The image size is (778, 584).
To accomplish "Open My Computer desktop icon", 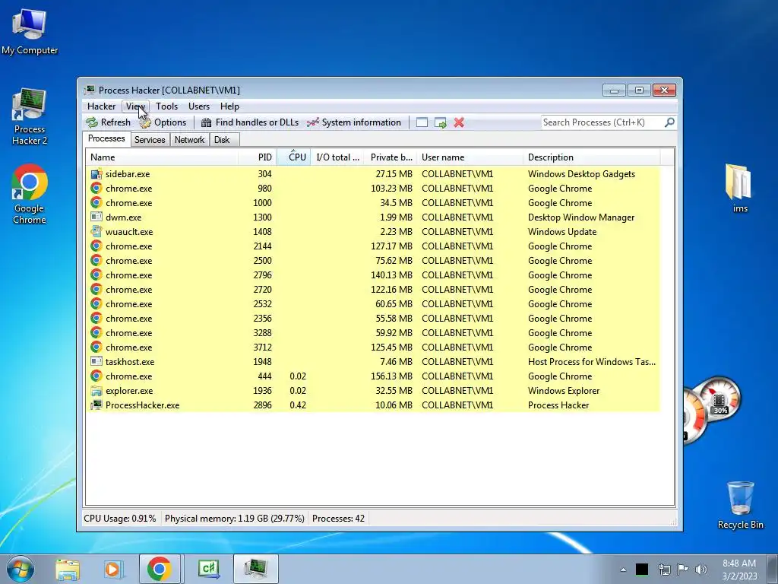I will [x=30, y=32].
